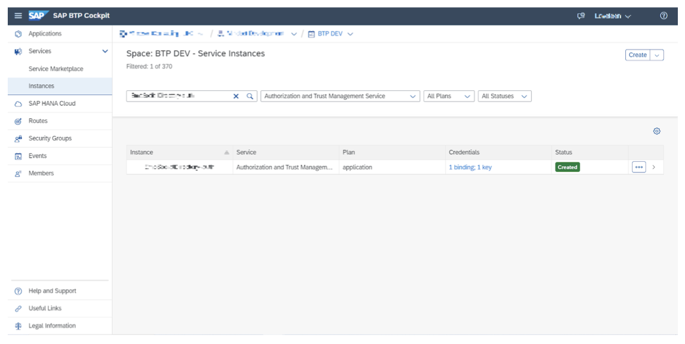Click the sort icon in Instance column
This screenshot has height=344, width=685.
227,152
